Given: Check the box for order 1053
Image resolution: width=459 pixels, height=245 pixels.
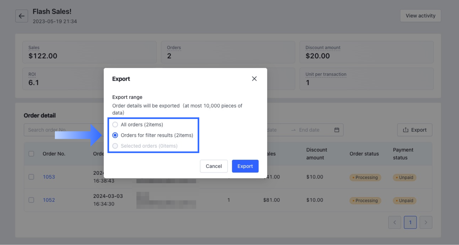Looking at the screenshot, I should tap(31, 177).
